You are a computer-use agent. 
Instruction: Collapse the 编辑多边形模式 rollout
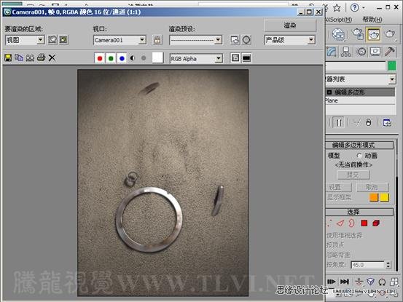tap(359, 145)
